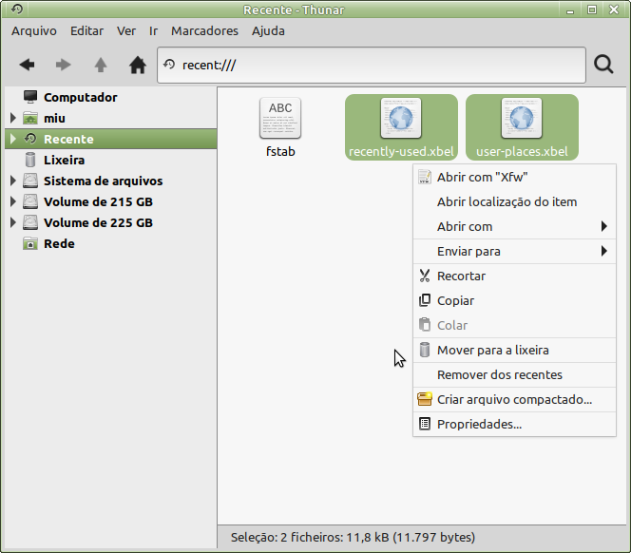Viewport: 631px width, 553px height.
Task: Click the recent:/// location bar field
Action: click(372, 65)
